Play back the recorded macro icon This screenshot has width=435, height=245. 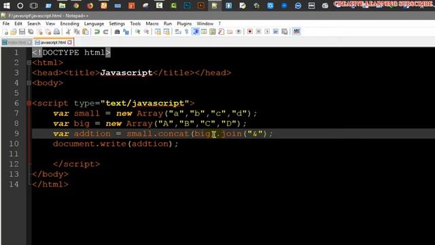pyautogui.click(x=267, y=32)
